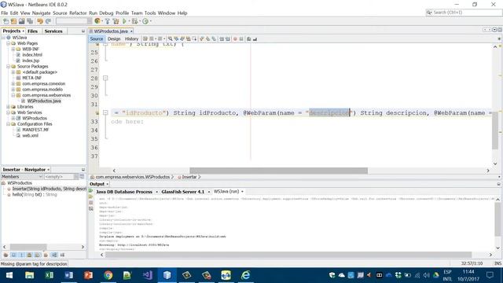Click the Insertar breadcrumb item
Screen dimensions: 503x283
[189, 177]
